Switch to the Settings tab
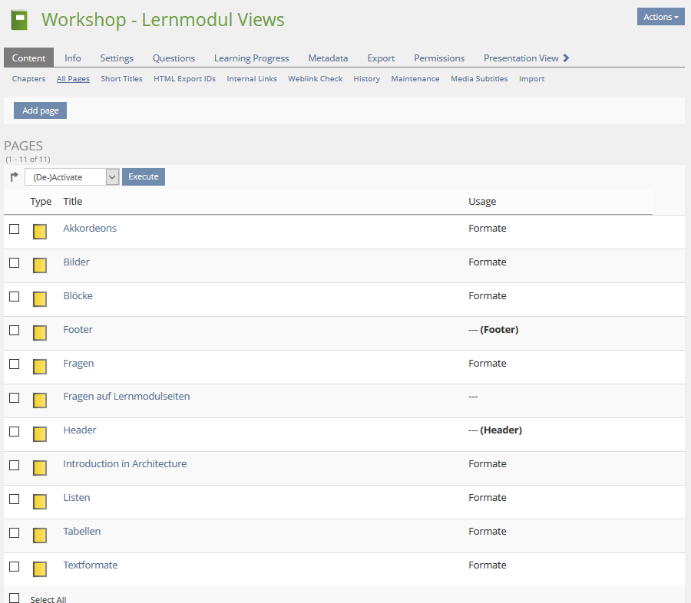This screenshot has height=603, width=691. click(117, 58)
